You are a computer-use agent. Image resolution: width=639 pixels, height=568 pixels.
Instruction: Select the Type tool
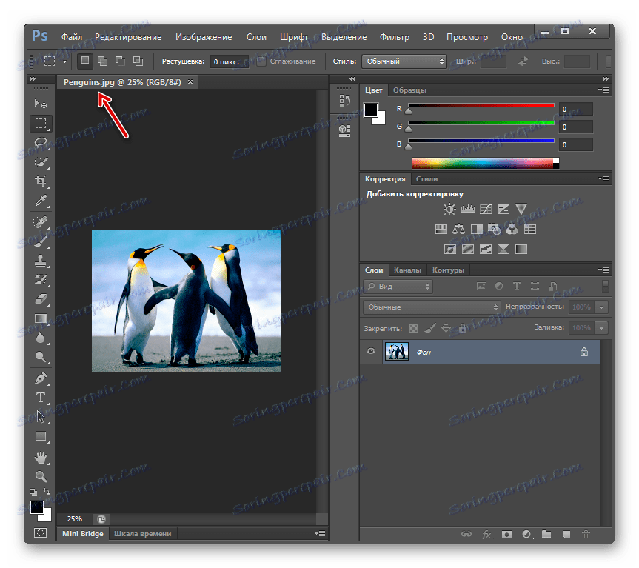pos(40,397)
